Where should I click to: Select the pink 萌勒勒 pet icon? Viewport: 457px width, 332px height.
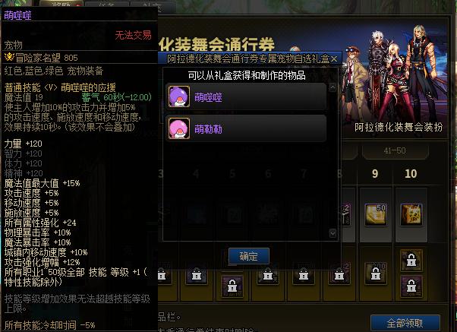point(179,128)
